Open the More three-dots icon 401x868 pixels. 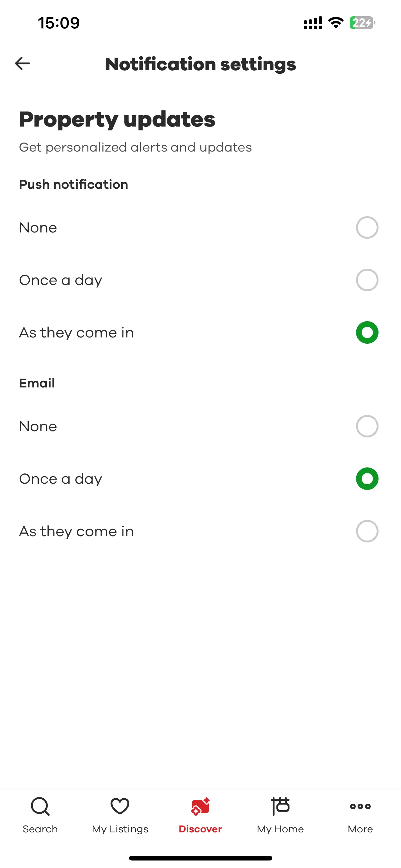click(360, 806)
